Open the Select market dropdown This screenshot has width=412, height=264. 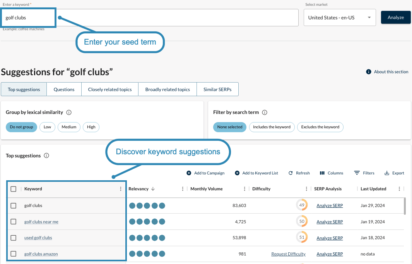point(340,17)
